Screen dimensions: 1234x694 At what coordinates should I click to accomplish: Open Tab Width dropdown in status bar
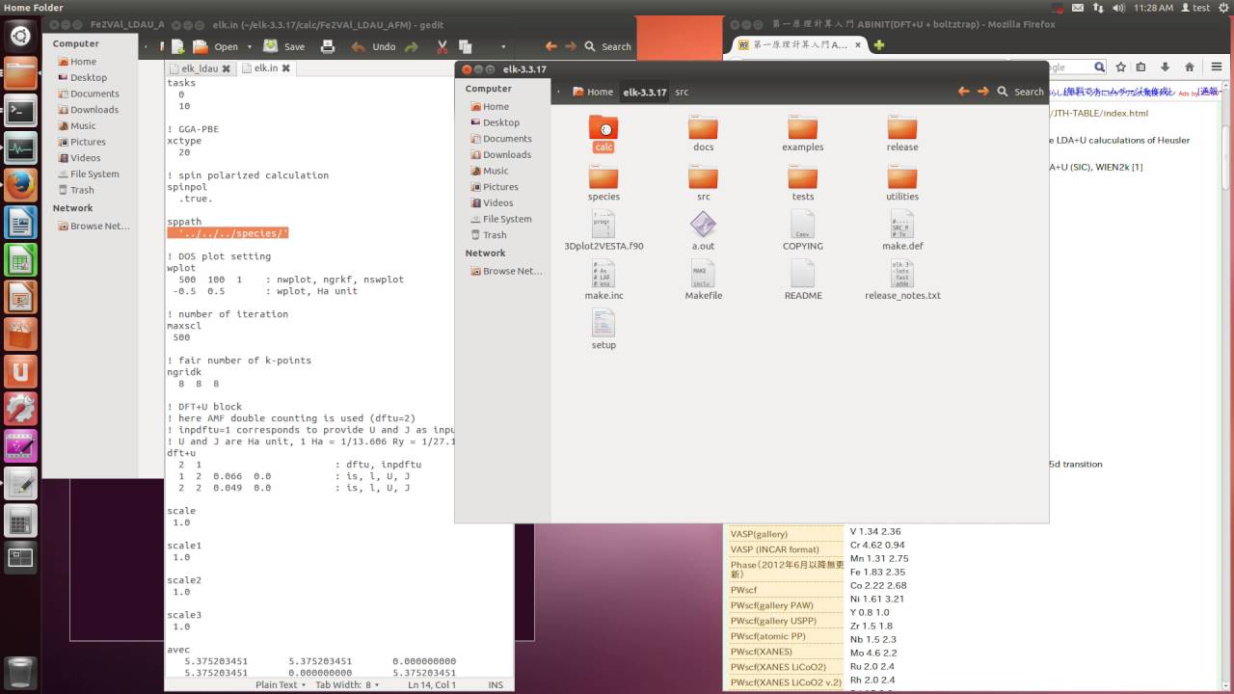(347, 684)
